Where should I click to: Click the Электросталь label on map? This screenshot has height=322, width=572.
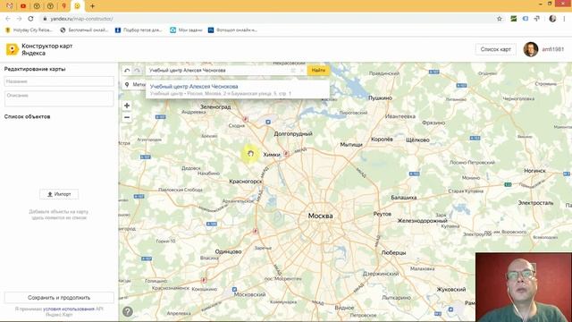(536, 203)
